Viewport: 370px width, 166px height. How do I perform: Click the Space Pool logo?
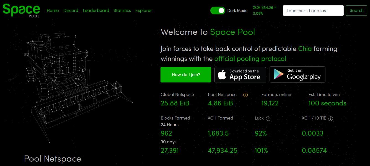(21, 11)
